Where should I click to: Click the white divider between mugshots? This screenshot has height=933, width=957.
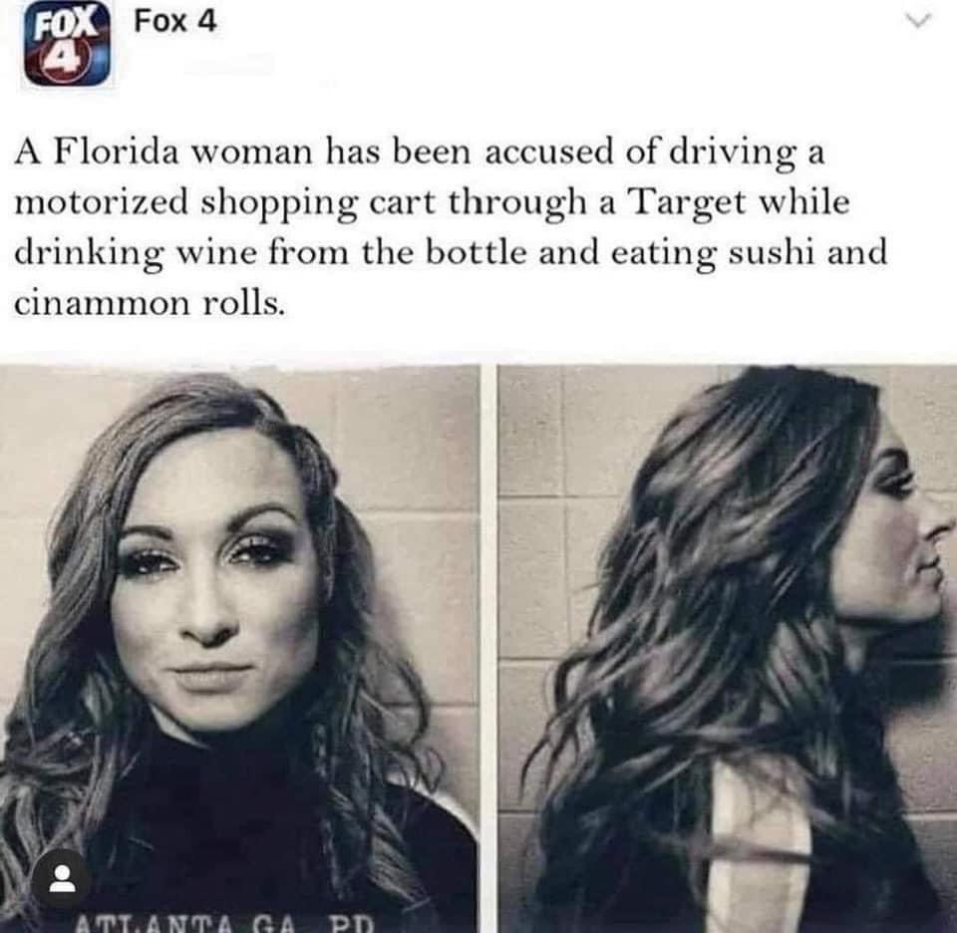pyautogui.click(x=488, y=648)
